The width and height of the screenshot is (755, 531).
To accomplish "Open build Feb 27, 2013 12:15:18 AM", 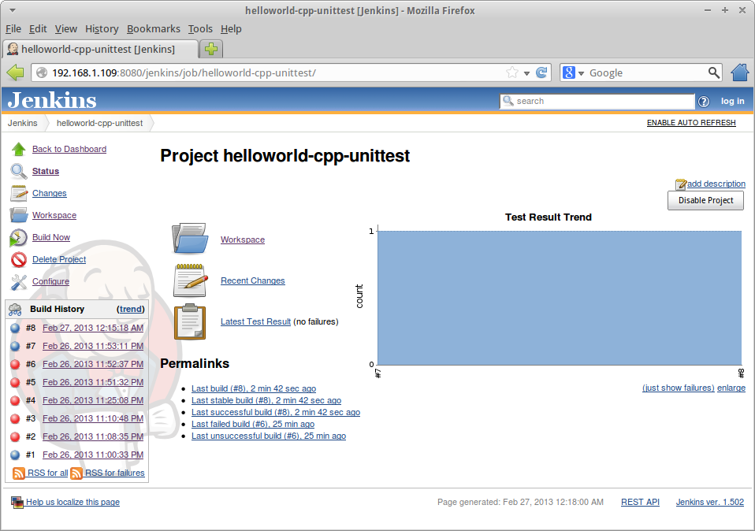I will [x=93, y=328].
